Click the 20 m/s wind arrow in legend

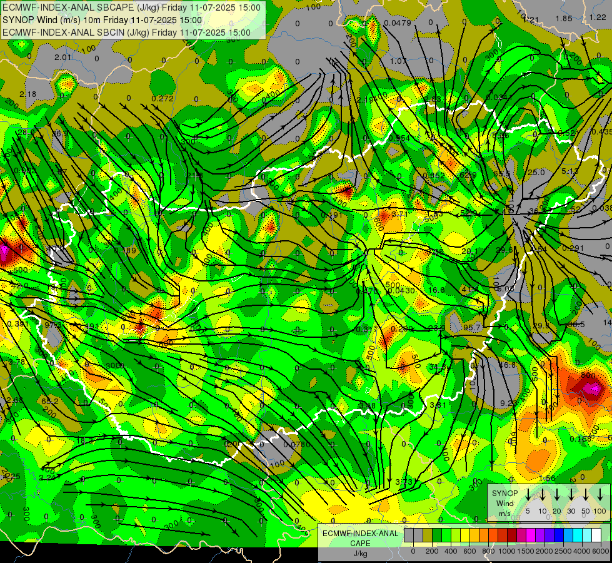[557, 494]
